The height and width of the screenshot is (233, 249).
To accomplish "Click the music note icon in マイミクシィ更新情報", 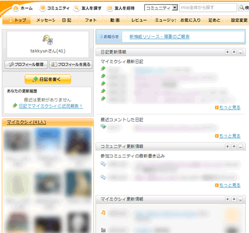I will coord(103,212).
